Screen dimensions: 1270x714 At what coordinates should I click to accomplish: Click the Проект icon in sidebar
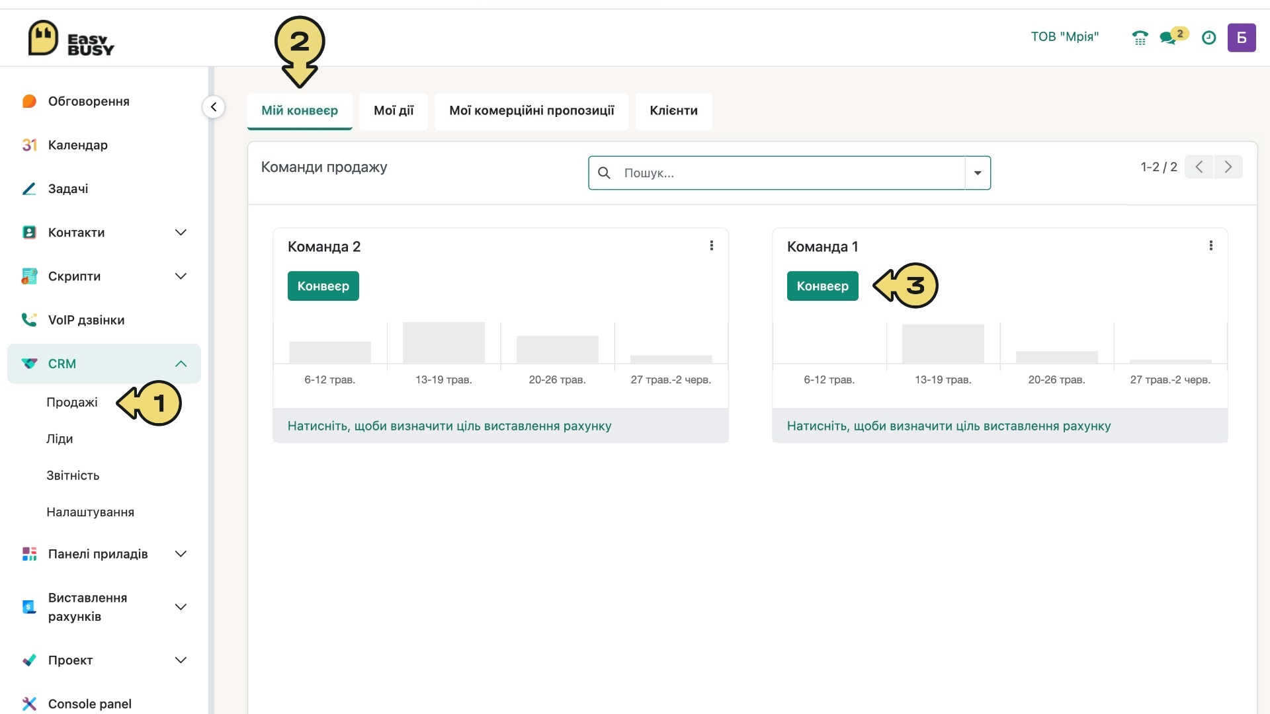(29, 660)
